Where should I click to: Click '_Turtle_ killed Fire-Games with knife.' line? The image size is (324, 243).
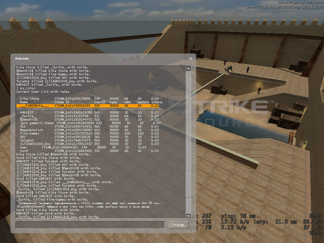[x=52, y=199]
